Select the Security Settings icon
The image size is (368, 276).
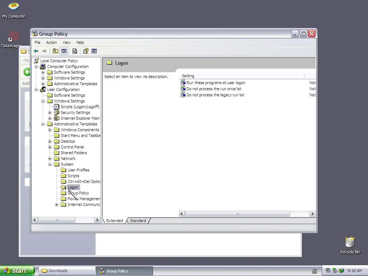pos(56,112)
